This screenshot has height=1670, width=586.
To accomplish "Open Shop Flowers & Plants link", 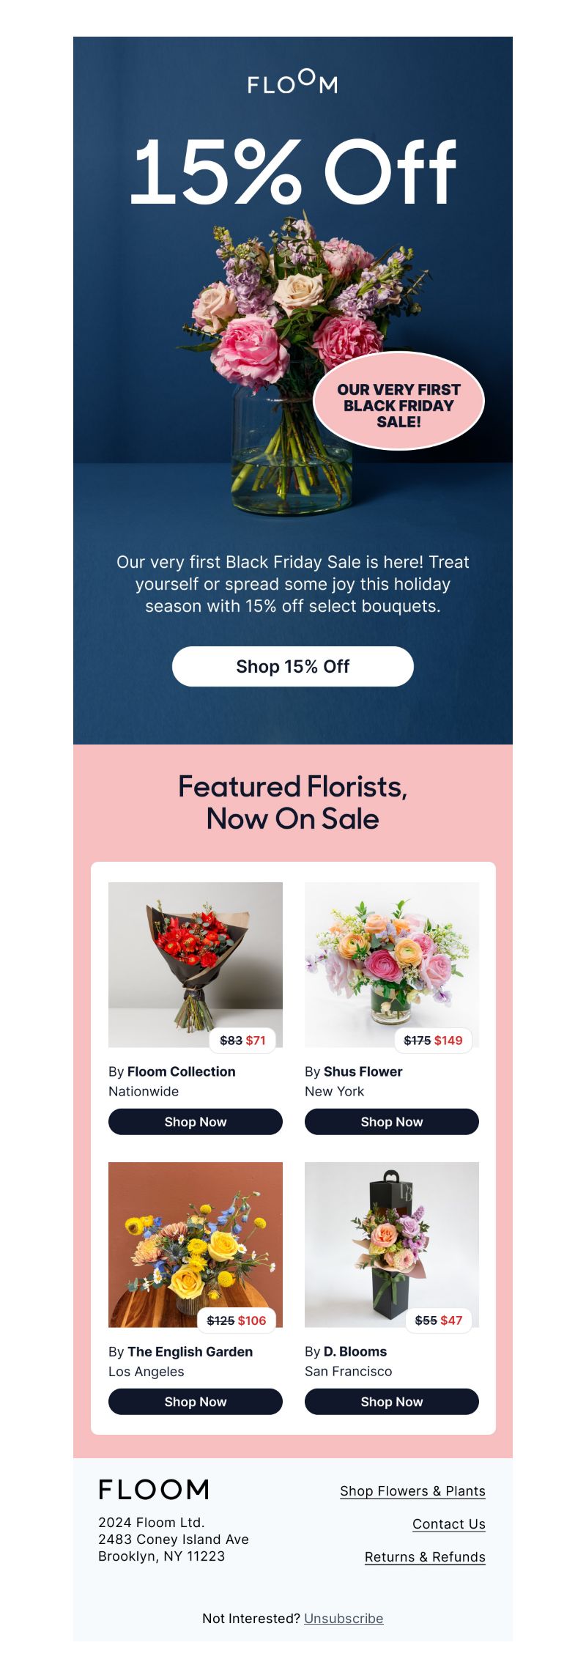I will pyautogui.click(x=412, y=1491).
